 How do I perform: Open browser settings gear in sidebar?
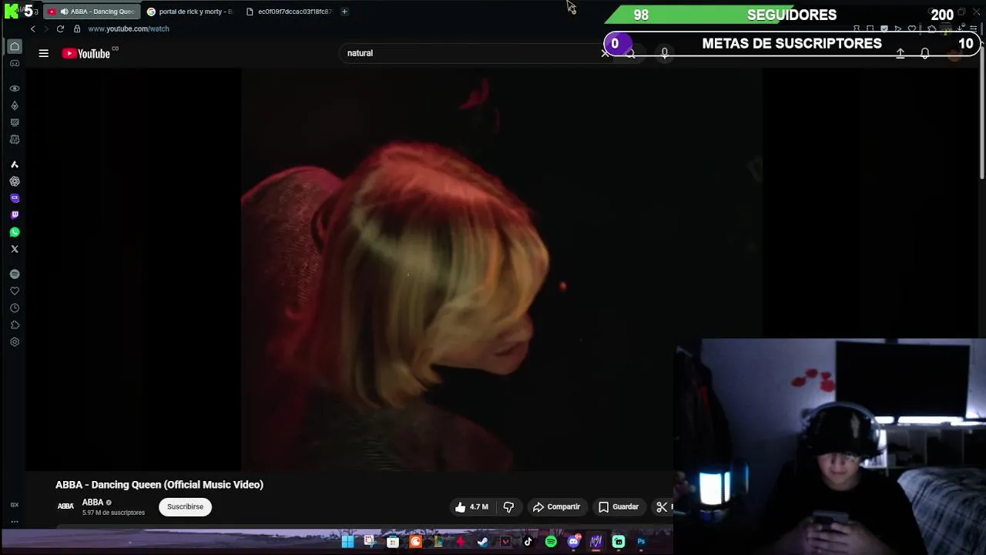pos(15,342)
